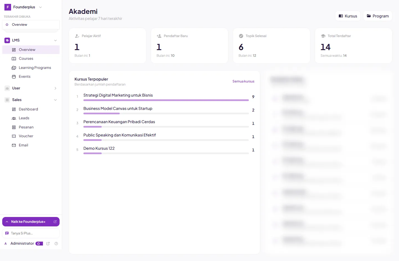Click the Leads people icon
The height and width of the screenshot is (261, 399).
click(x=14, y=118)
